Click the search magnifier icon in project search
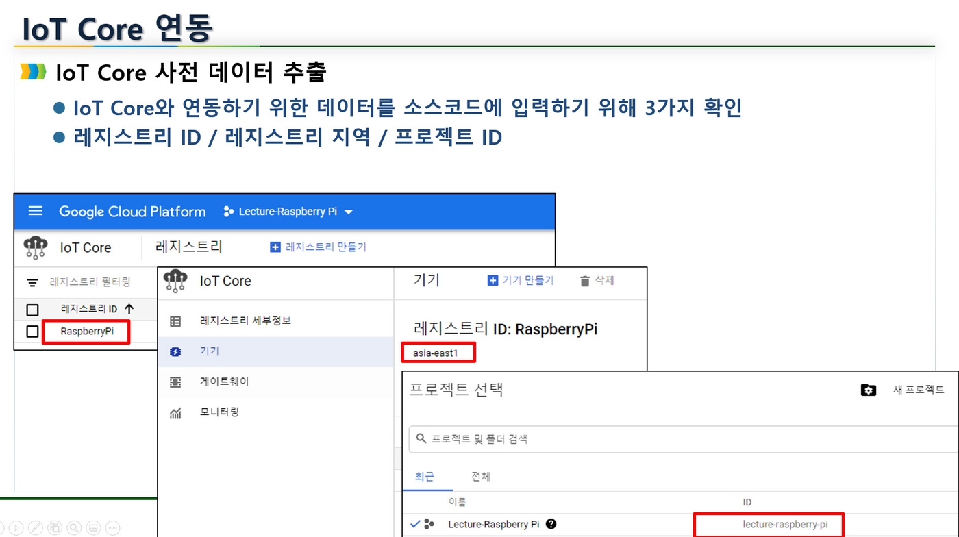This screenshot has width=959, height=537. tap(421, 439)
